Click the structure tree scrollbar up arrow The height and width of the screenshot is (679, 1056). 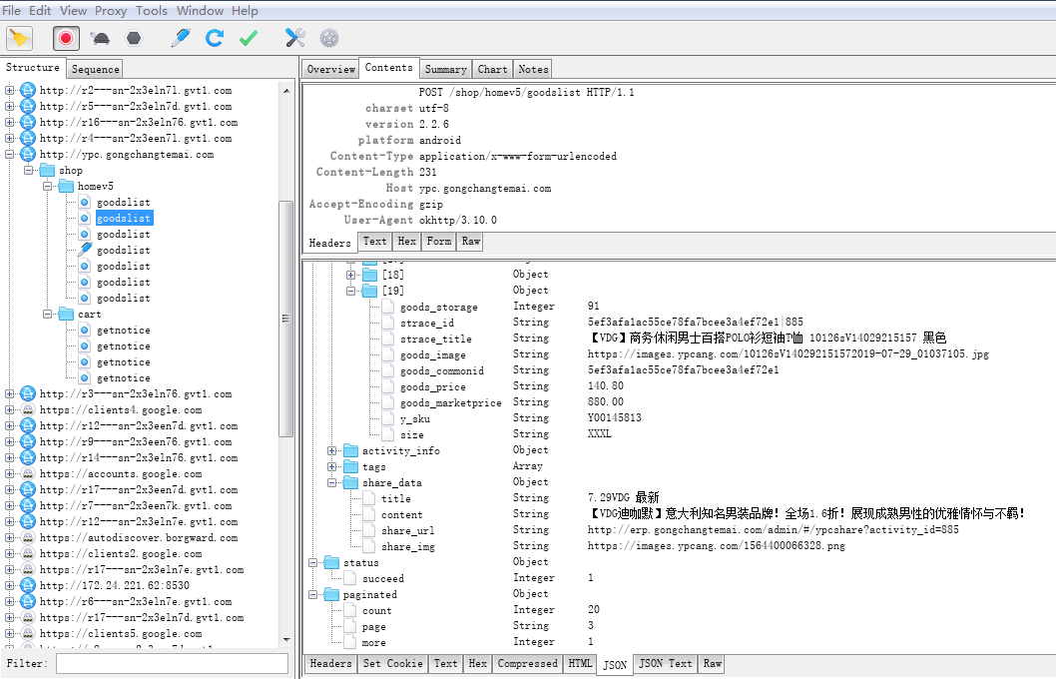coord(286,90)
